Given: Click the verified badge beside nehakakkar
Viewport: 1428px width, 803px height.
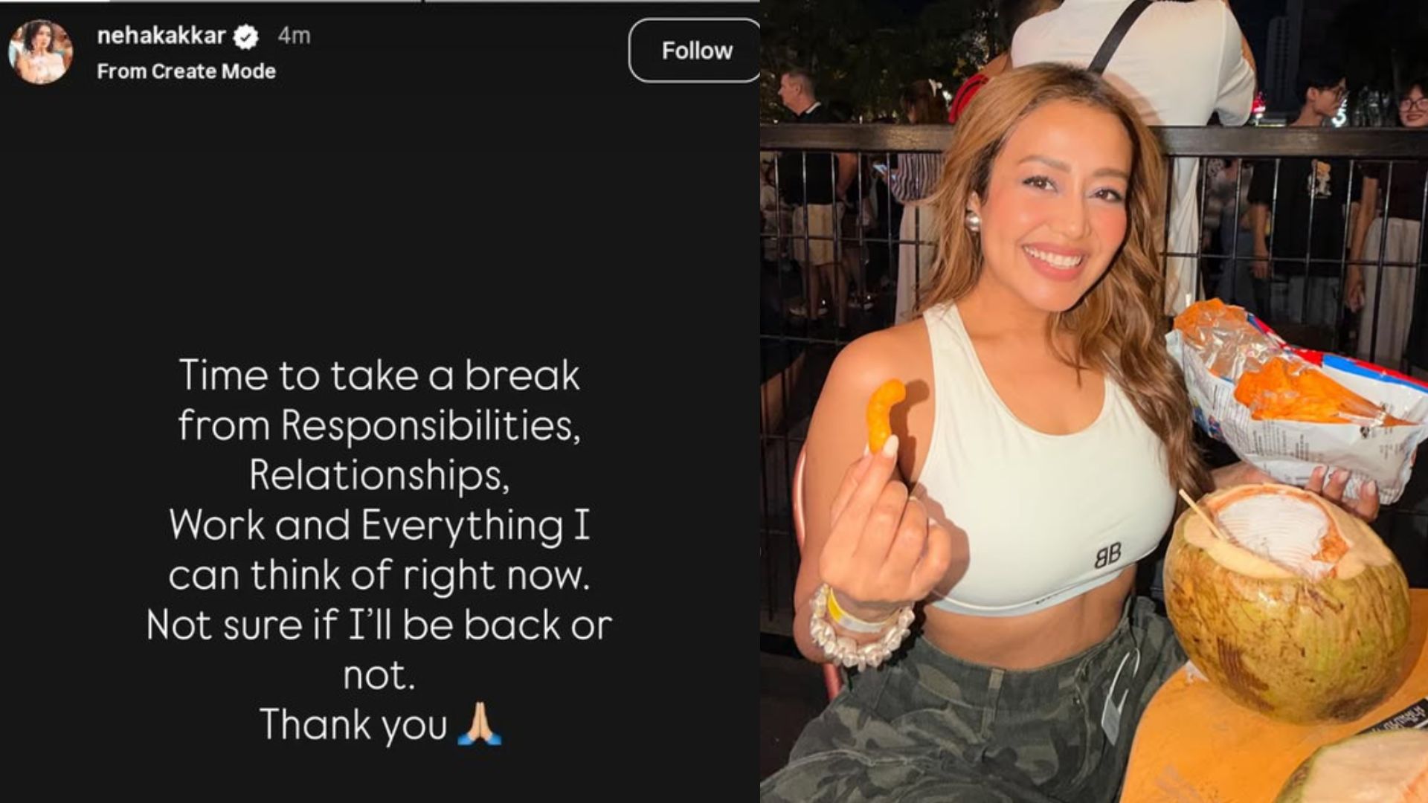Looking at the screenshot, I should point(246,36).
